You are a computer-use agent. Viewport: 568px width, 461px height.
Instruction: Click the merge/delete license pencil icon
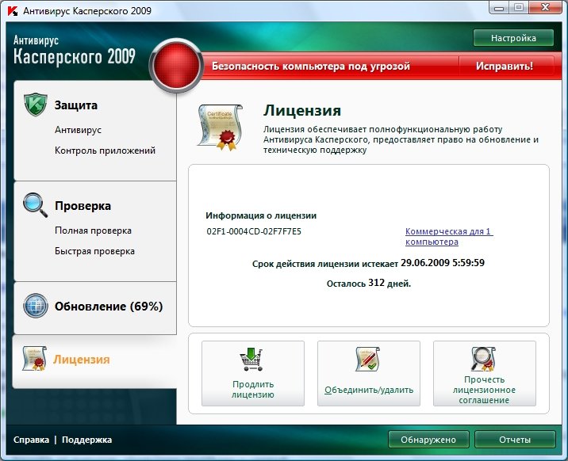[x=367, y=359]
